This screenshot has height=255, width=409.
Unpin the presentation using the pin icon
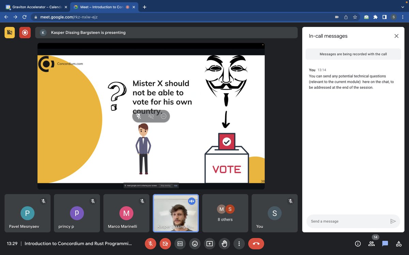139,116
